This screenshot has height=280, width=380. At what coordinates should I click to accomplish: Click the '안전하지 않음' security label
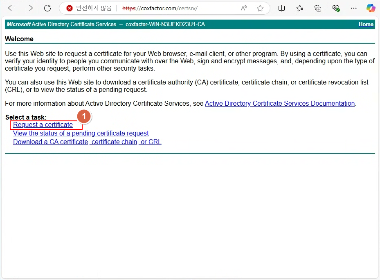coord(94,8)
